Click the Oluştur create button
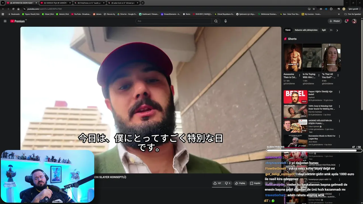Viewport: 363px width, 204px height. tap(335, 21)
